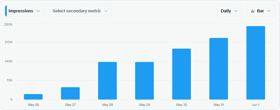Image resolution: width=280 pixels, height=110 pixels.
Task: Click the chevron right of the Bar label
Action: [x=268, y=11]
